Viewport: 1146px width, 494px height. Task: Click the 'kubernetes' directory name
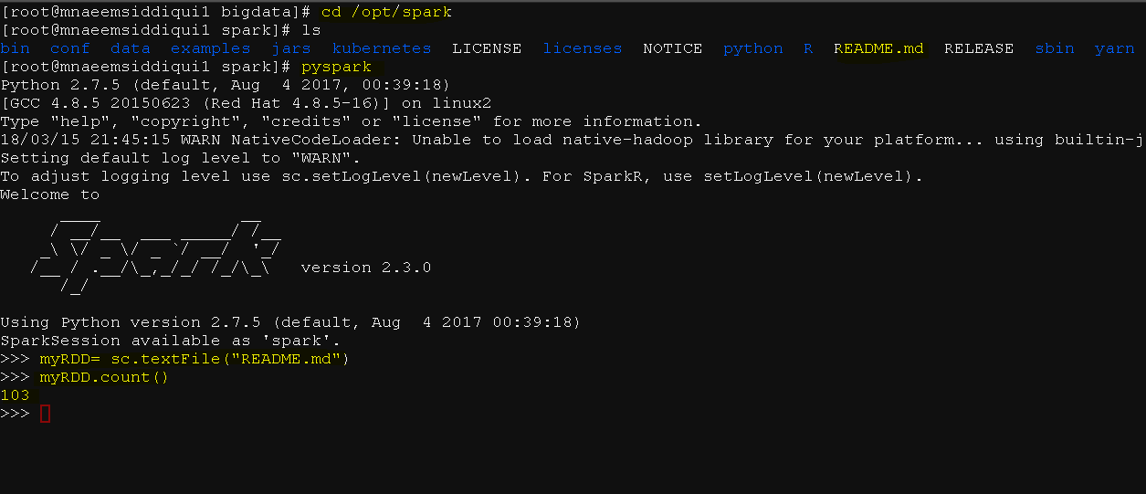coord(382,48)
